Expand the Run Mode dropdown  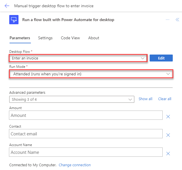coord(91,74)
